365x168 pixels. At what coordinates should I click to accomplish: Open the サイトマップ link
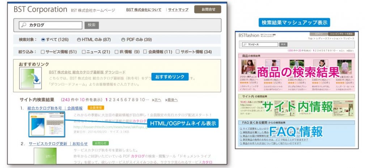[178, 10]
